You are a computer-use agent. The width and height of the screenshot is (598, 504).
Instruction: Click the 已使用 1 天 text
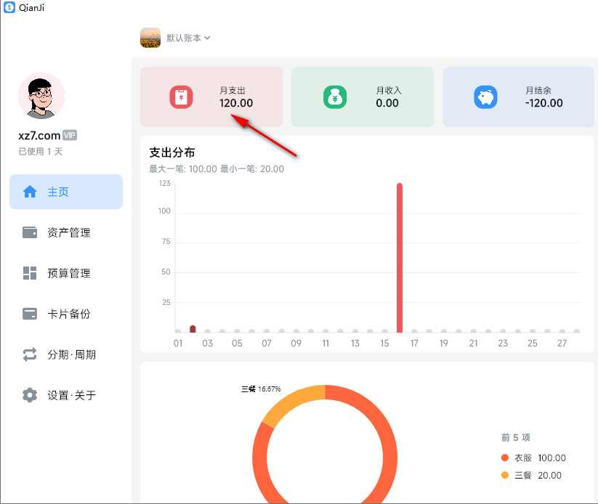coord(41,151)
